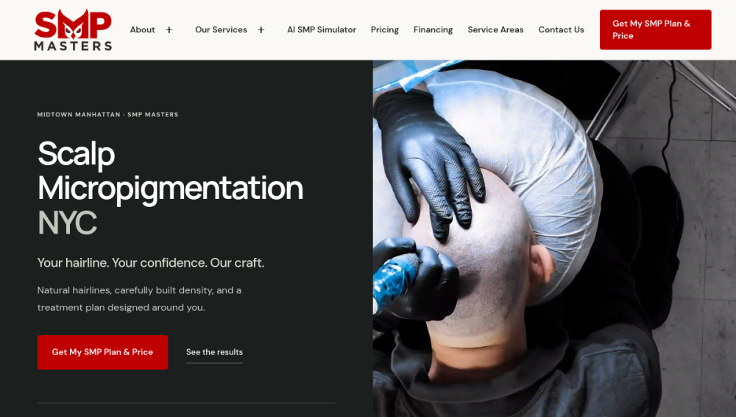736x417 pixels.
Task: Go to AI SMP Simulator page
Action: 322,29
